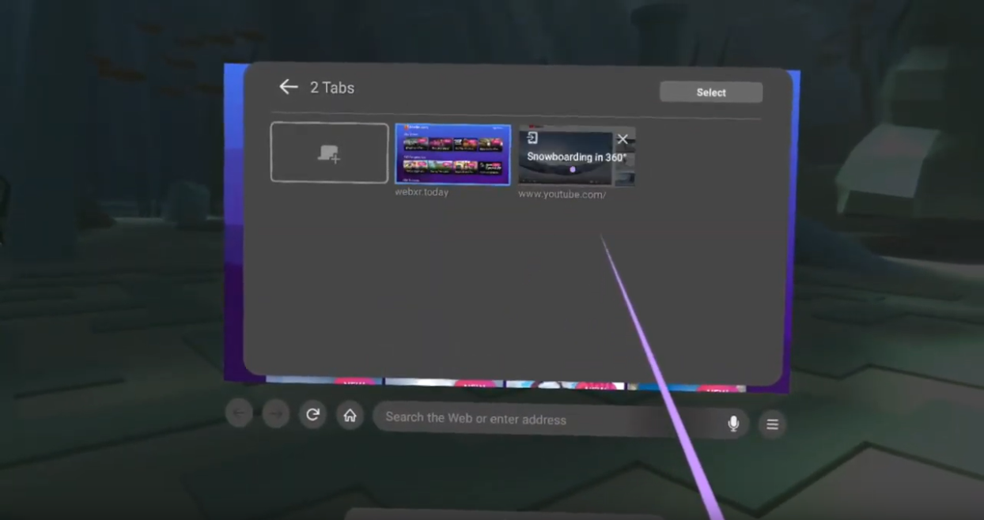Go back from the tabs overview
984x520 pixels.
(x=288, y=87)
